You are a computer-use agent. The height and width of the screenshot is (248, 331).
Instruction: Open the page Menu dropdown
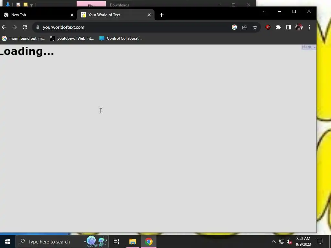[x=309, y=47]
